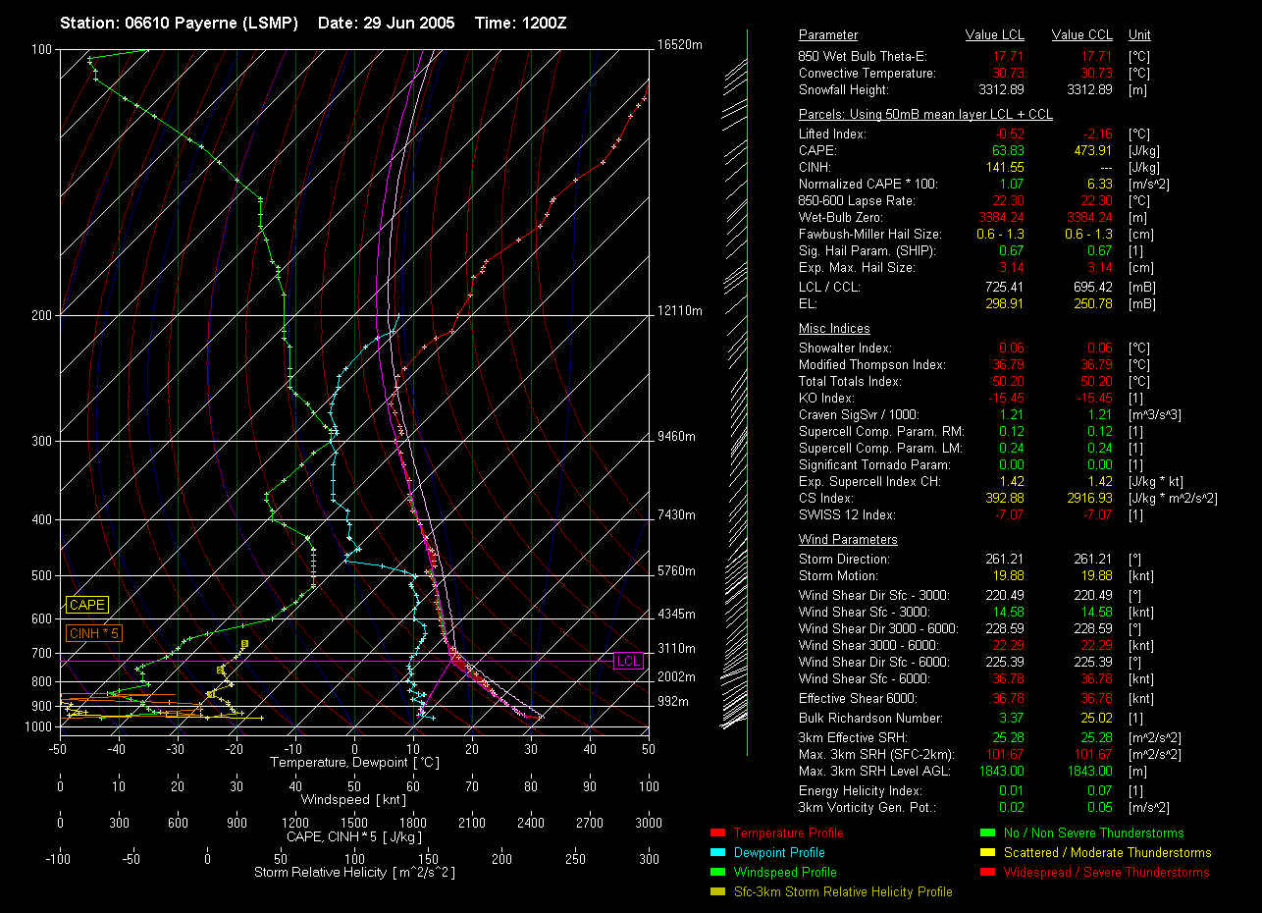1262x913 pixels.
Task: Click the orange CINH * 5 label box
Action: 94,634
